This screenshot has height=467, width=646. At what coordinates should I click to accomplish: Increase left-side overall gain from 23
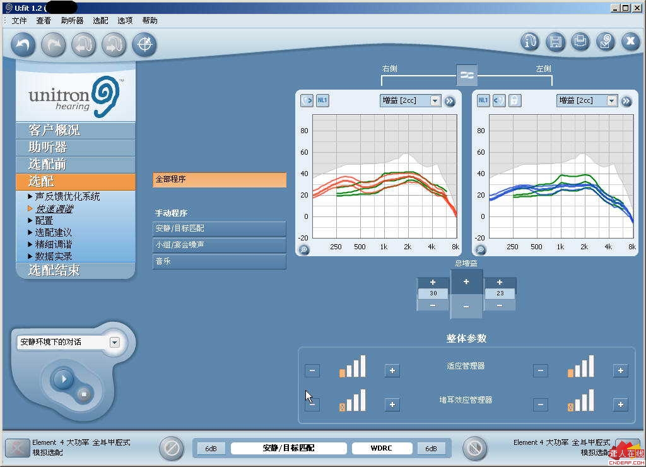click(x=500, y=282)
